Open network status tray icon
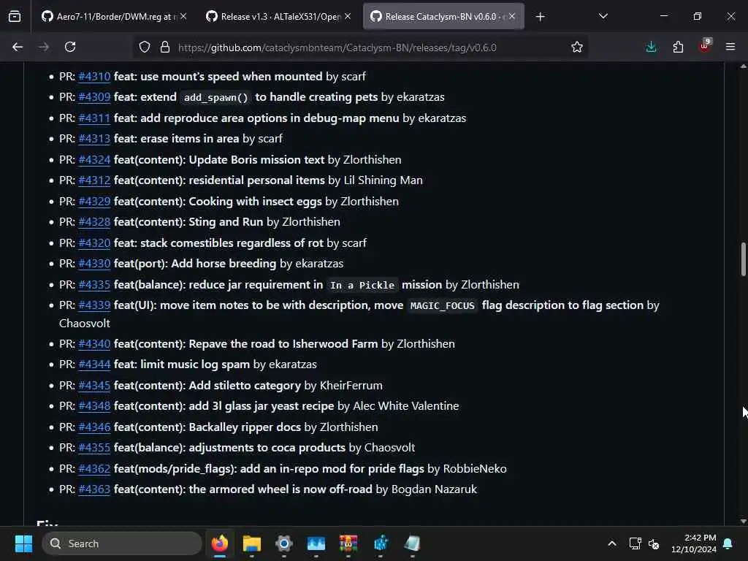Image resolution: width=748 pixels, height=561 pixels. pos(635,543)
